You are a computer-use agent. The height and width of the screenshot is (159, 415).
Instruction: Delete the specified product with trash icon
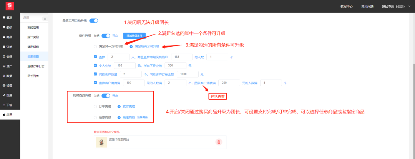click(219, 142)
